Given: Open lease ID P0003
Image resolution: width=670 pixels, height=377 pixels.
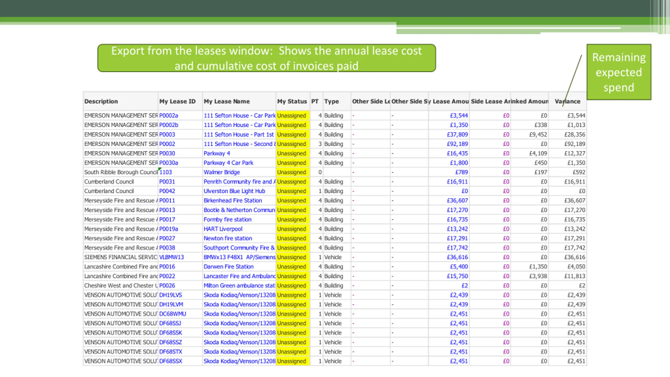Looking at the screenshot, I should pyautogui.click(x=167, y=134).
